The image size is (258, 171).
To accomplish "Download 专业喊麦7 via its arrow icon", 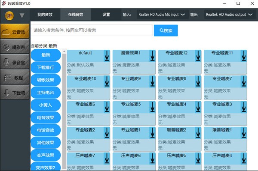I will coord(244,81).
